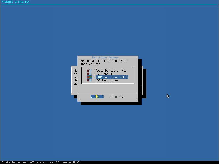The height and width of the screenshot is (164, 219).
Task: Select GUID Partition Table entry
Action: coord(112,77)
